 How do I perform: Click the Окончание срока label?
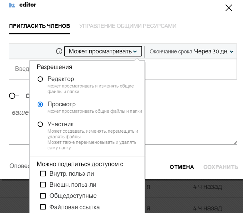[171, 51]
